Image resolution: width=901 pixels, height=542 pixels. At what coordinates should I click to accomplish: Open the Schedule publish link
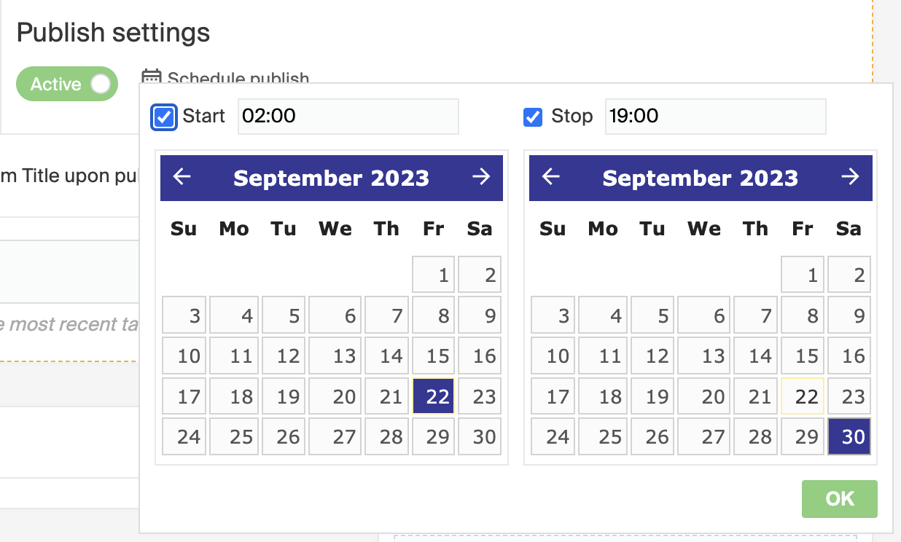(x=238, y=78)
